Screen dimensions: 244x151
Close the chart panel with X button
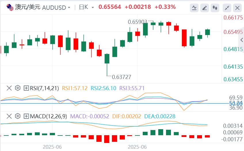click(237, 8)
